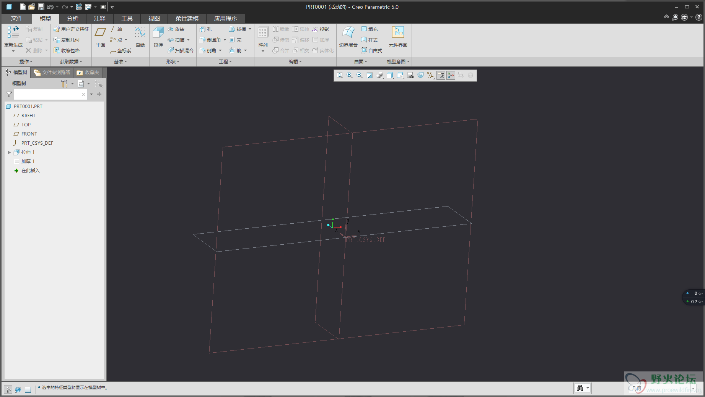Open saved orientations dropdown in graphics toolbar
This screenshot has width=705, height=397.
coord(400,76)
